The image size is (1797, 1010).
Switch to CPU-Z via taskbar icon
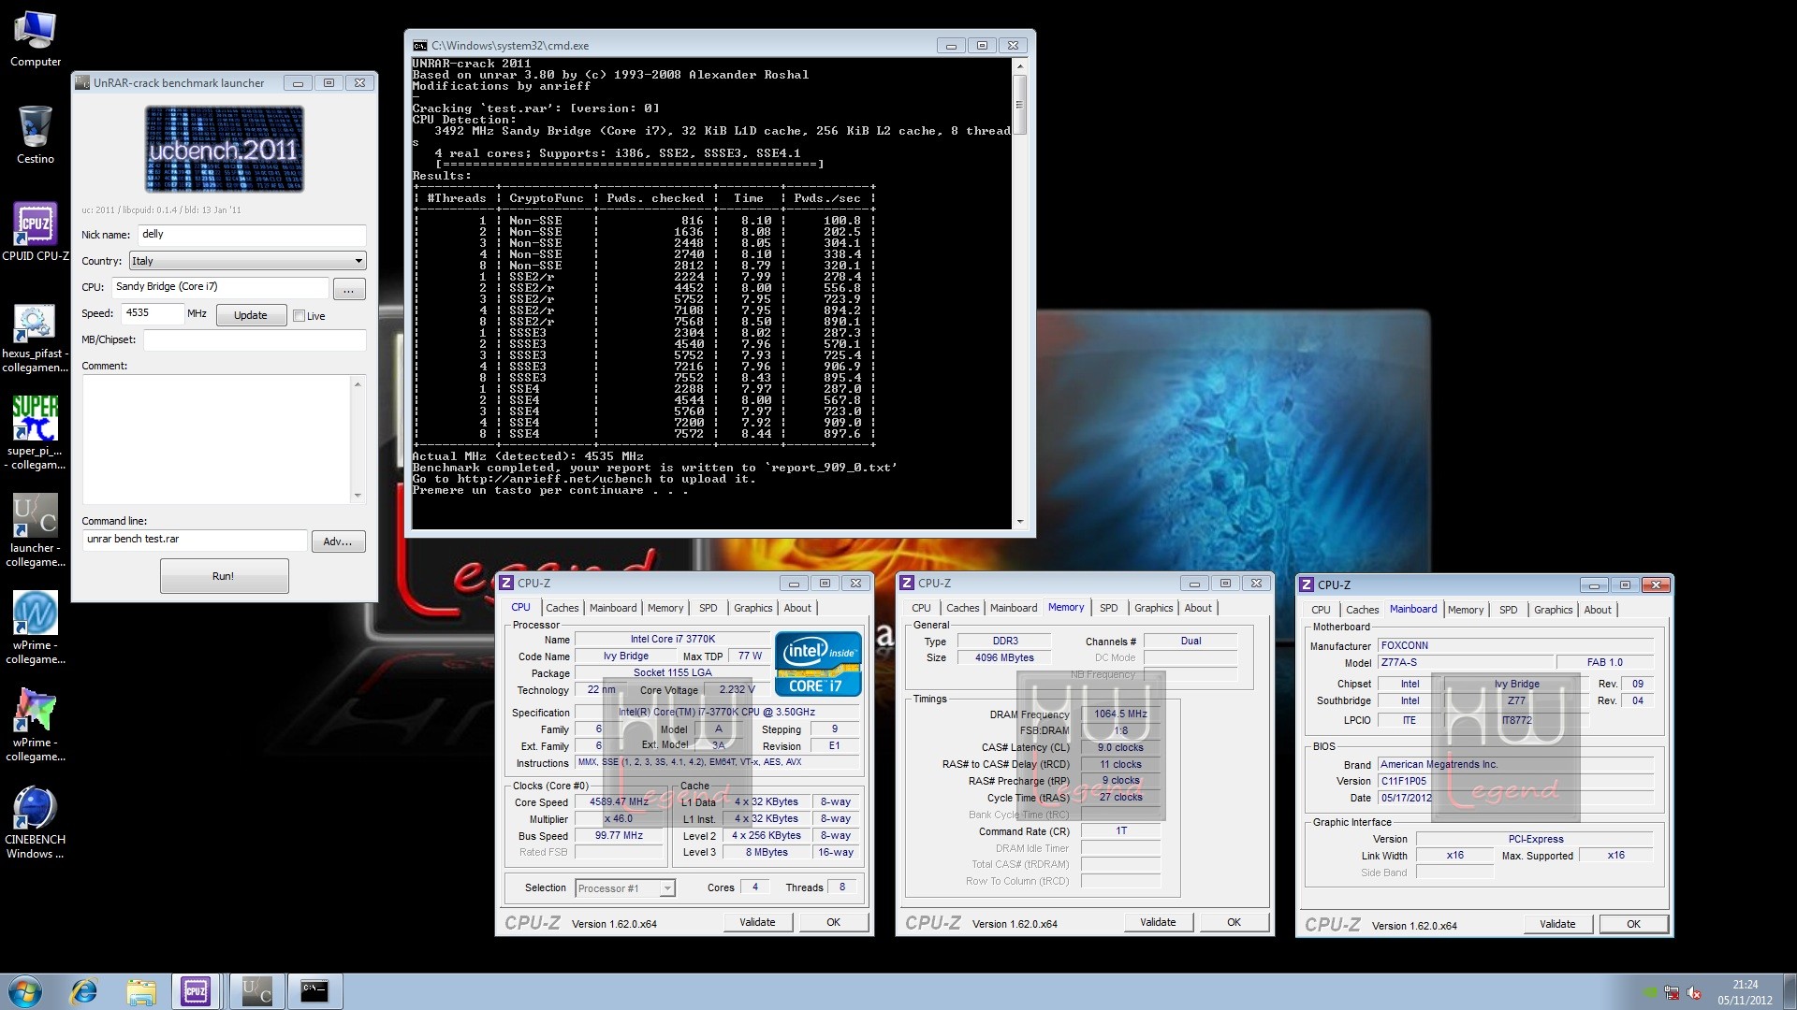[196, 991]
